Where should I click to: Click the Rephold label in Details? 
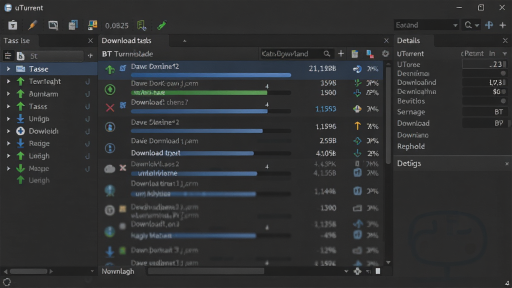411,146
